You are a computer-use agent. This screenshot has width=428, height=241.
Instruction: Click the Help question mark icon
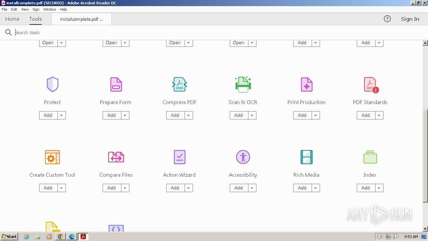[x=387, y=19]
